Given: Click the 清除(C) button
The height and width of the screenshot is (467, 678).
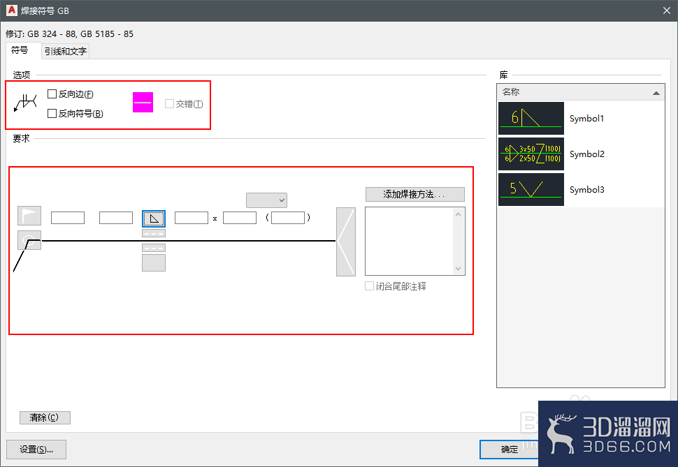Looking at the screenshot, I should pyautogui.click(x=45, y=417).
